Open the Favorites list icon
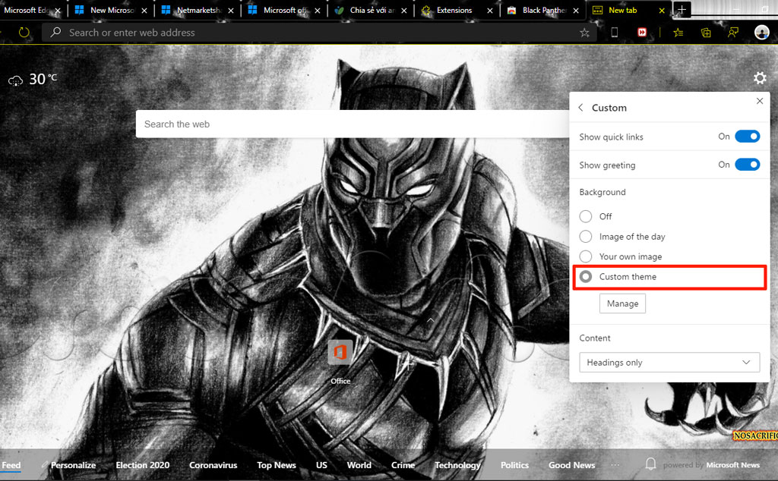The image size is (778, 481). (x=678, y=33)
